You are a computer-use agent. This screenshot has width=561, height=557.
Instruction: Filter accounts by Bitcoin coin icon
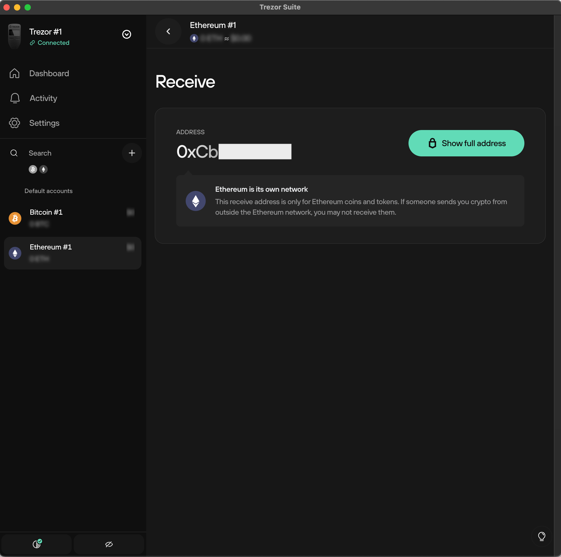click(33, 169)
